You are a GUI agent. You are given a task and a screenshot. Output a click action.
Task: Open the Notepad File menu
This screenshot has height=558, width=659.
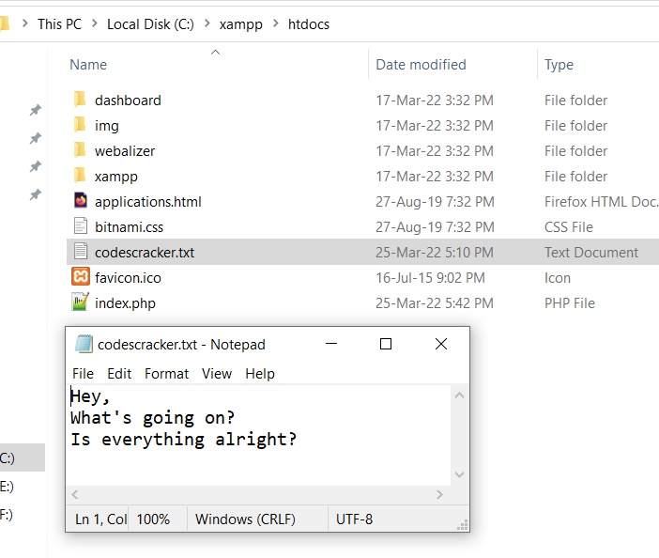click(x=83, y=373)
